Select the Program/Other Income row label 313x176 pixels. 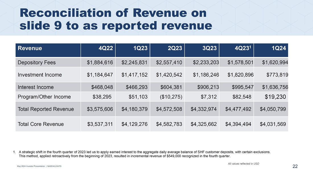(44, 97)
